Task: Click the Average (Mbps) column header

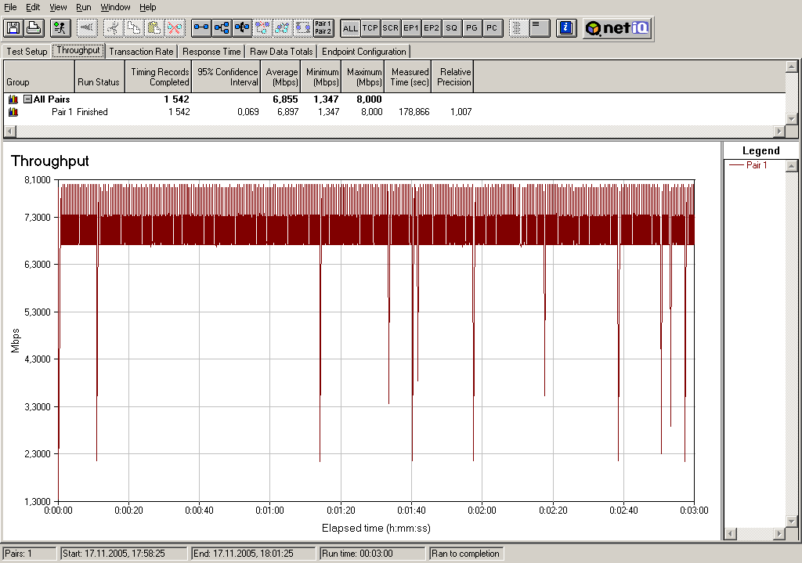Action: coord(282,77)
